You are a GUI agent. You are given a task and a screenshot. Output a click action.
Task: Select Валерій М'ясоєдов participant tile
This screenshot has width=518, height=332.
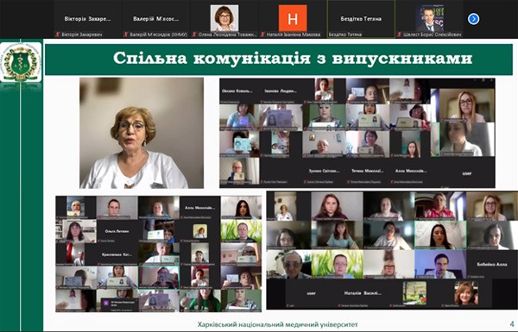[x=156, y=19]
